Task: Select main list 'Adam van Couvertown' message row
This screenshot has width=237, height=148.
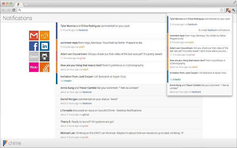Action: pos(111,56)
